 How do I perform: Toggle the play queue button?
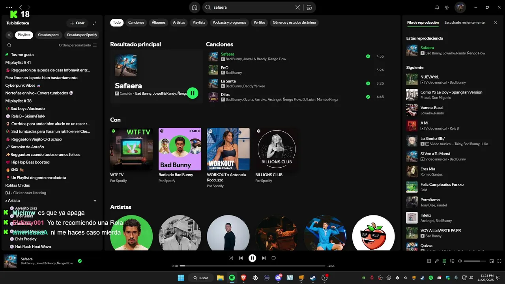(444, 261)
